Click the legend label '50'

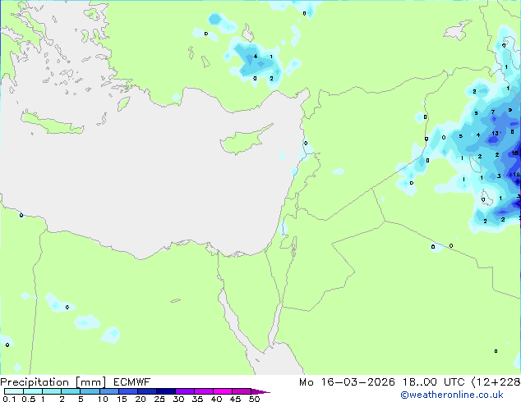pos(254,399)
